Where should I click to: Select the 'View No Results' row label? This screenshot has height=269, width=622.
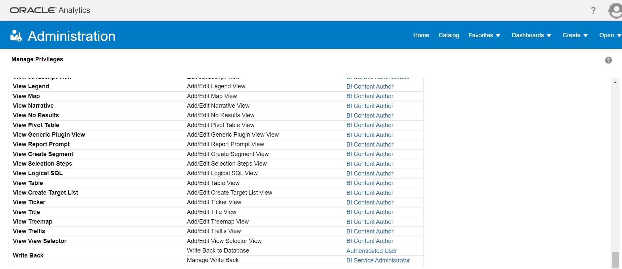pyautogui.click(x=36, y=115)
